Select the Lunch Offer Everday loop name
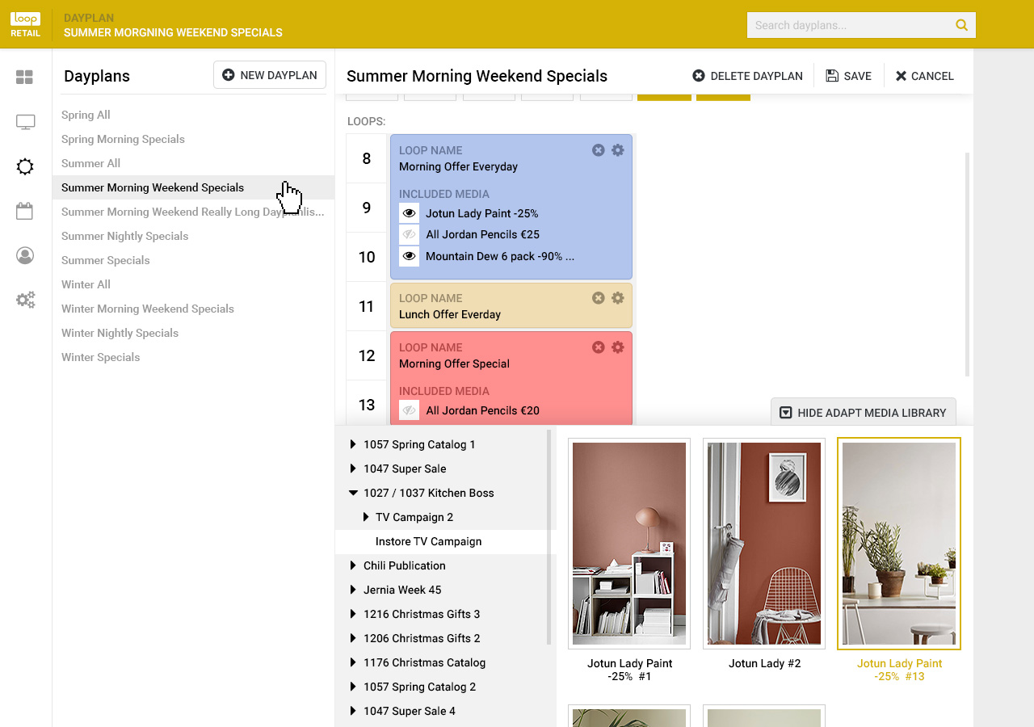The height and width of the screenshot is (727, 1034). (450, 314)
